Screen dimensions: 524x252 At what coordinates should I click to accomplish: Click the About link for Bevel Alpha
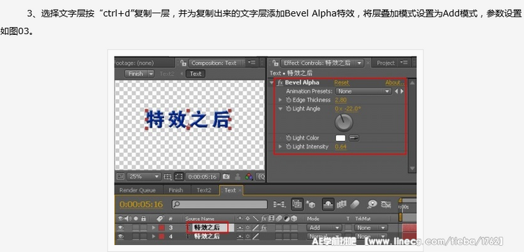pyautogui.click(x=395, y=82)
